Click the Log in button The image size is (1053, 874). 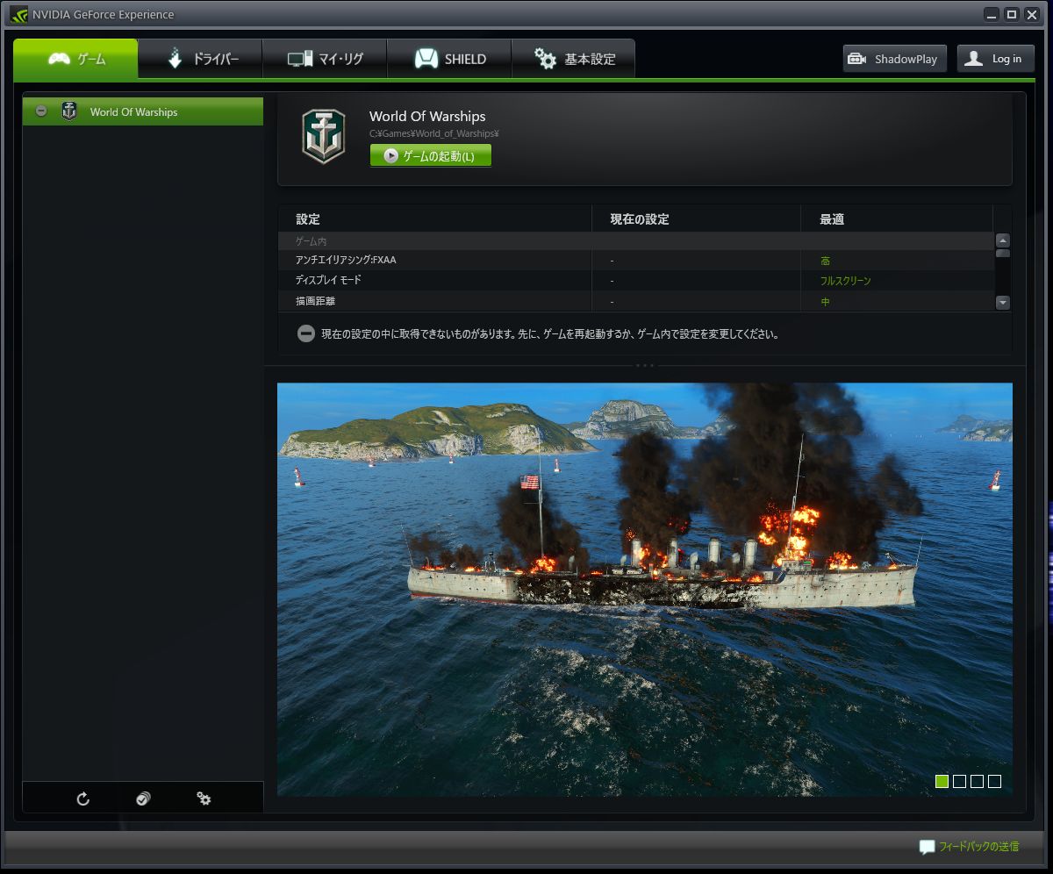995,59
